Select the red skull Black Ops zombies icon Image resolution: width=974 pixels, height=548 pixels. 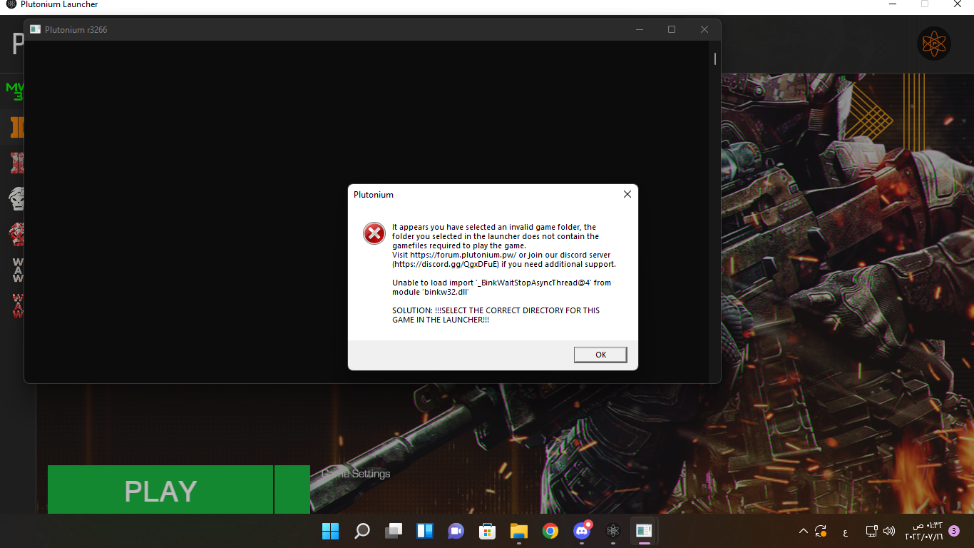[x=17, y=234]
